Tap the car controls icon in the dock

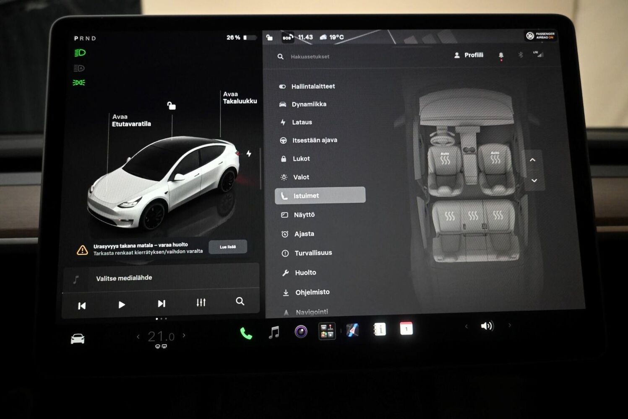pos(78,339)
